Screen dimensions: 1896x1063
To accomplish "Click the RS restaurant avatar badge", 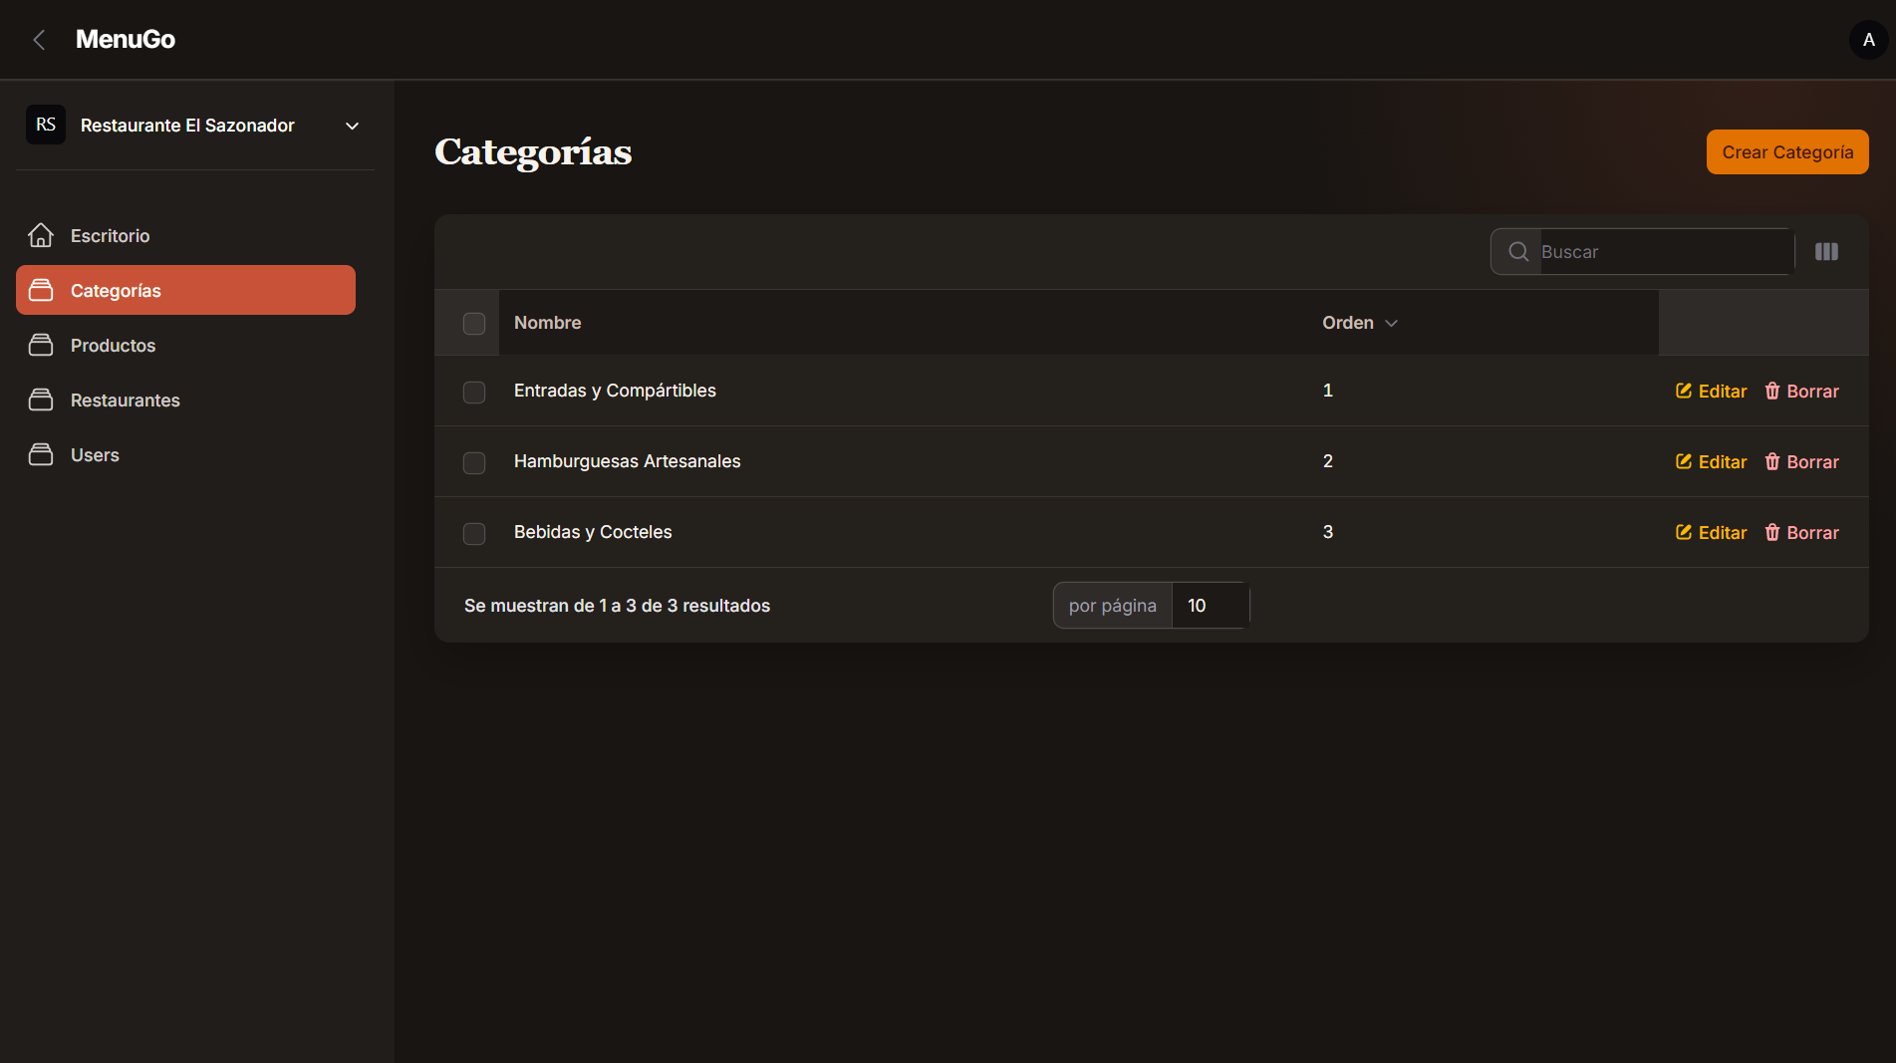I will (46, 125).
